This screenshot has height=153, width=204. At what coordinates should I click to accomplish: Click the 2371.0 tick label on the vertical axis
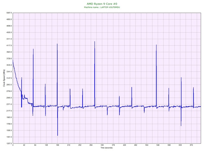tap(8, 104)
